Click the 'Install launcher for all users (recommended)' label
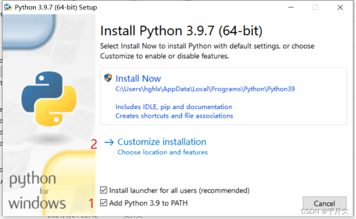356x219 pixels. 179,190
